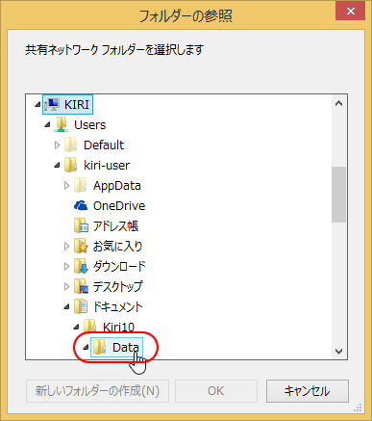Select the Default folder label

click(104, 145)
